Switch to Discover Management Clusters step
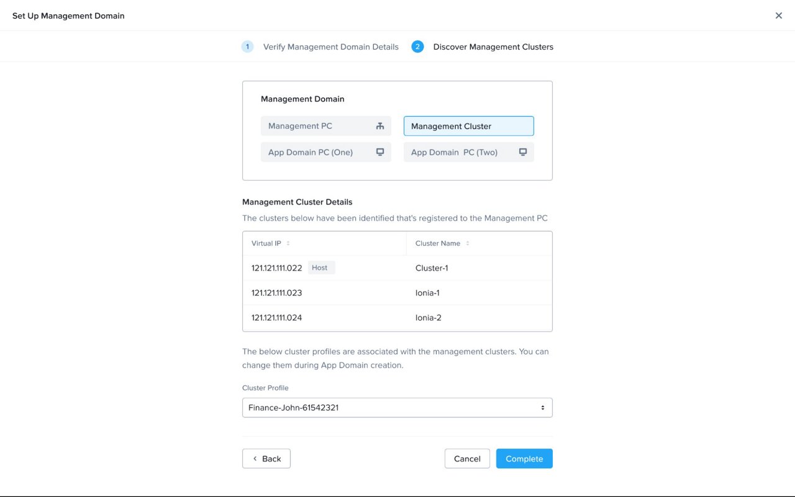 [493, 46]
